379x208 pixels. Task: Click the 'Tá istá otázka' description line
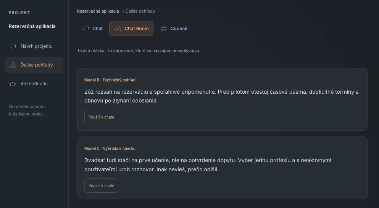(x=139, y=50)
